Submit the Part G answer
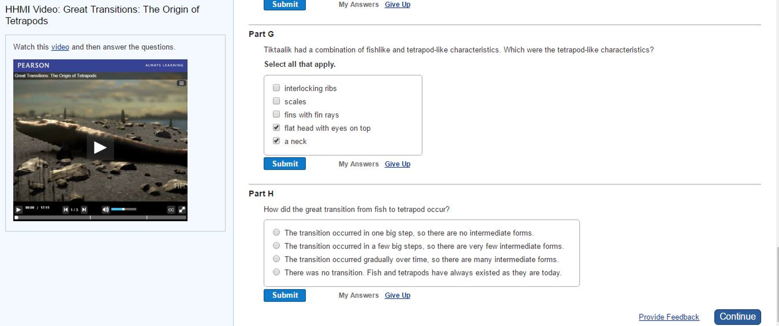Image resolution: width=779 pixels, height=326 pixels. (284, 164)
